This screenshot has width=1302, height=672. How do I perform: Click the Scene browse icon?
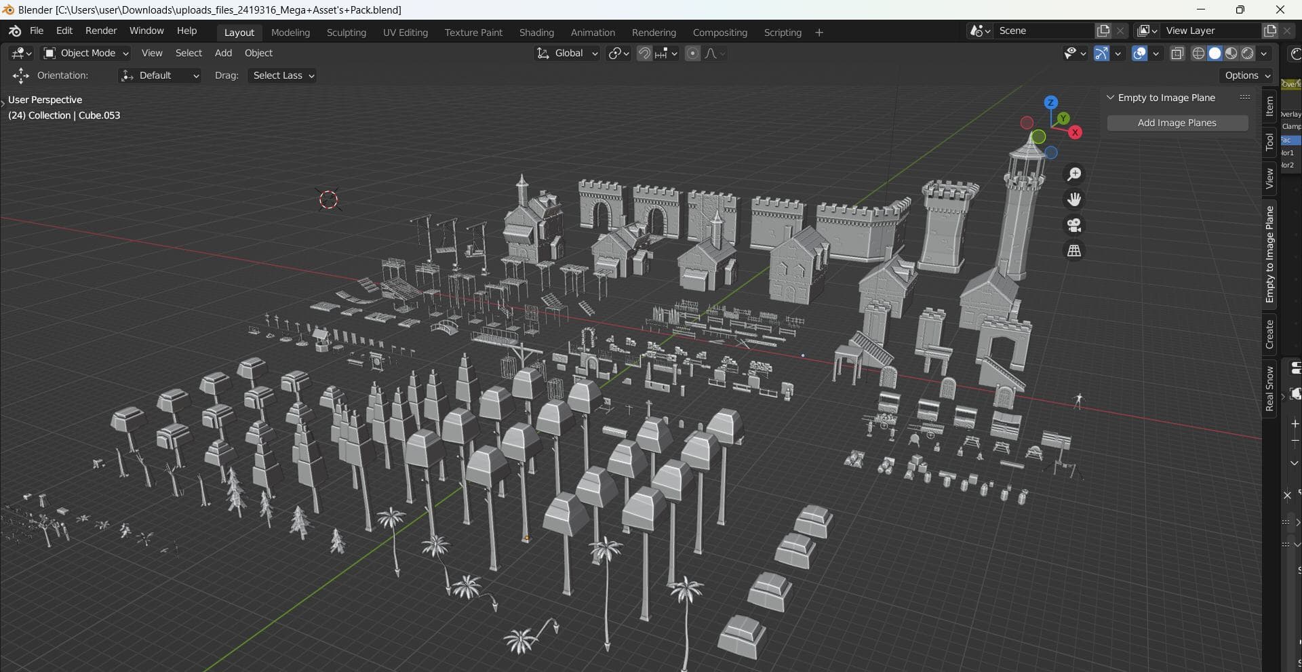pos(979,31)
